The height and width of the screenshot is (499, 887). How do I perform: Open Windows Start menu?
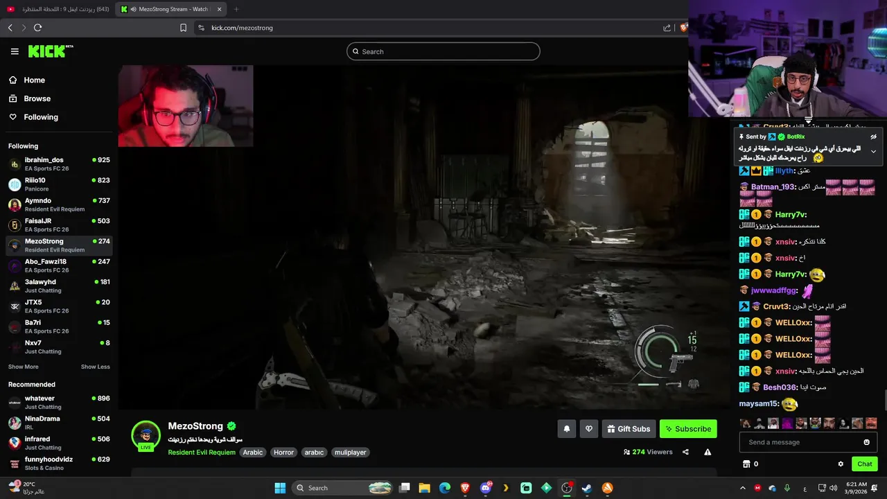tap(280, 488)
